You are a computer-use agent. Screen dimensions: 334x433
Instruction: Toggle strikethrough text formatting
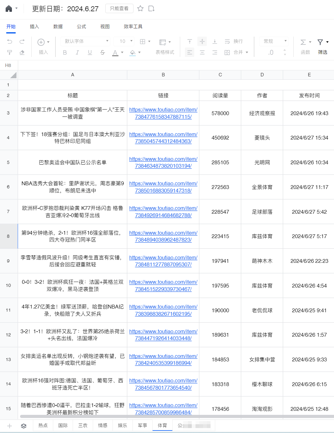[102, 53]
